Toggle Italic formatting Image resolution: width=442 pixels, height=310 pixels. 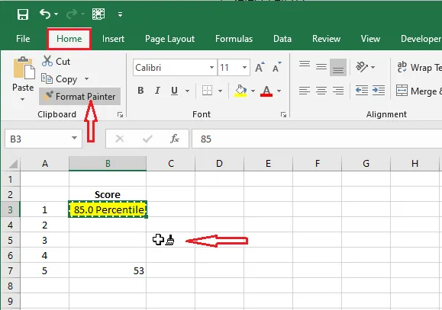coord(157,91)
